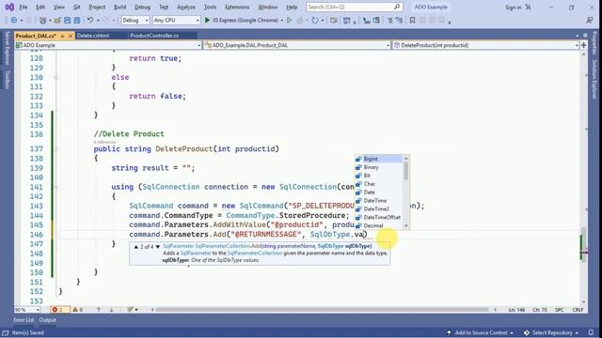602x338 pixels.
Task: Open the IIS Express browser dropdown arrow
Action: coord(282,21)
